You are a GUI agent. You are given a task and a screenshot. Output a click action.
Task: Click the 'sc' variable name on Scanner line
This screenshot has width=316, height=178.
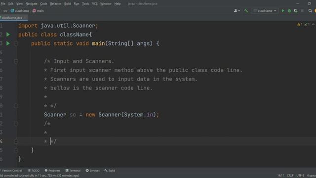tap(73, 115)
